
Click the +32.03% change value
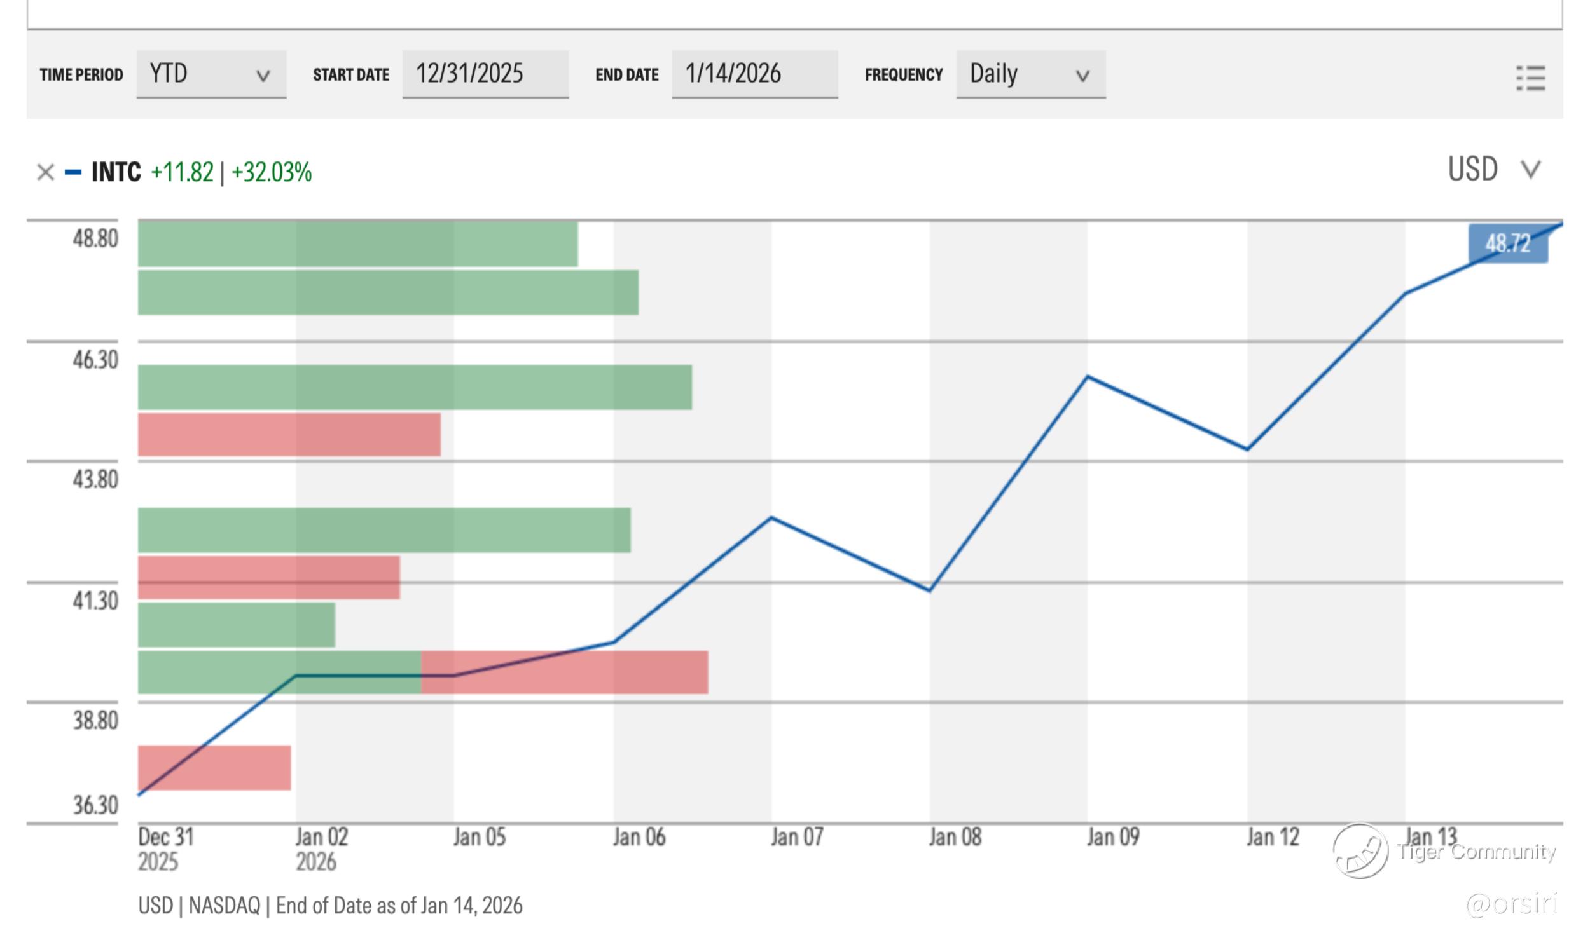tap(272, 172)
